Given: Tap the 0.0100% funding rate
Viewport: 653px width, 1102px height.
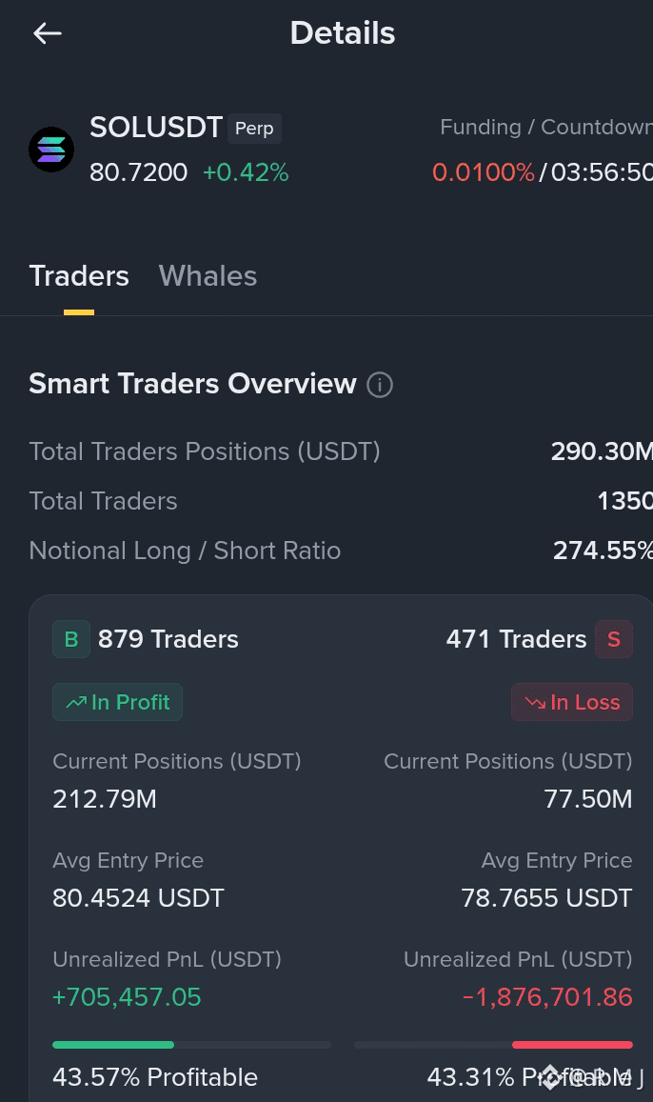Looking at the screenshot, I should 483,172.
